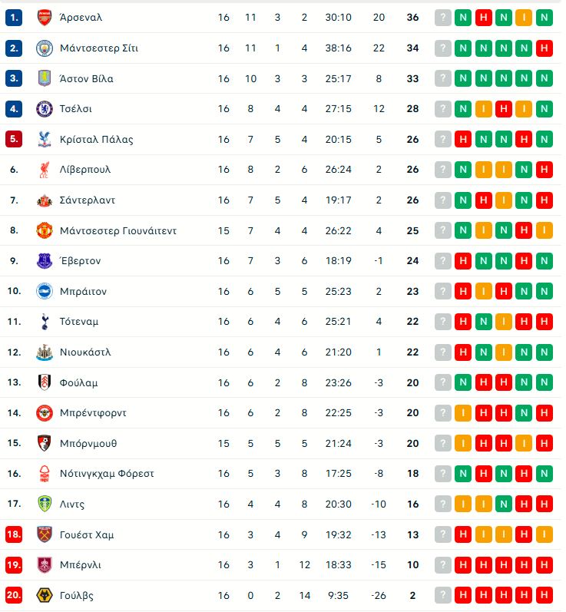Click the red position 5 rank badge

tap(14, 139)
